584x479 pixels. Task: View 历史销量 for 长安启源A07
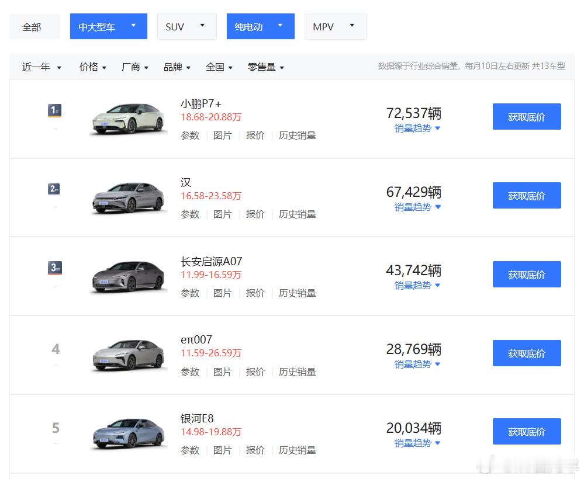(x=297, y=293)
